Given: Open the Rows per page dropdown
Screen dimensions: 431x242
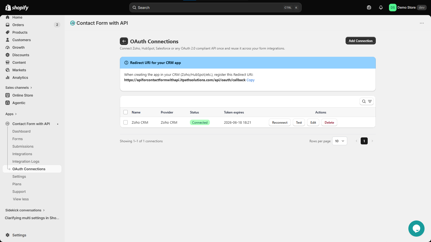Looking at the screenshot, I should (340, 141).
